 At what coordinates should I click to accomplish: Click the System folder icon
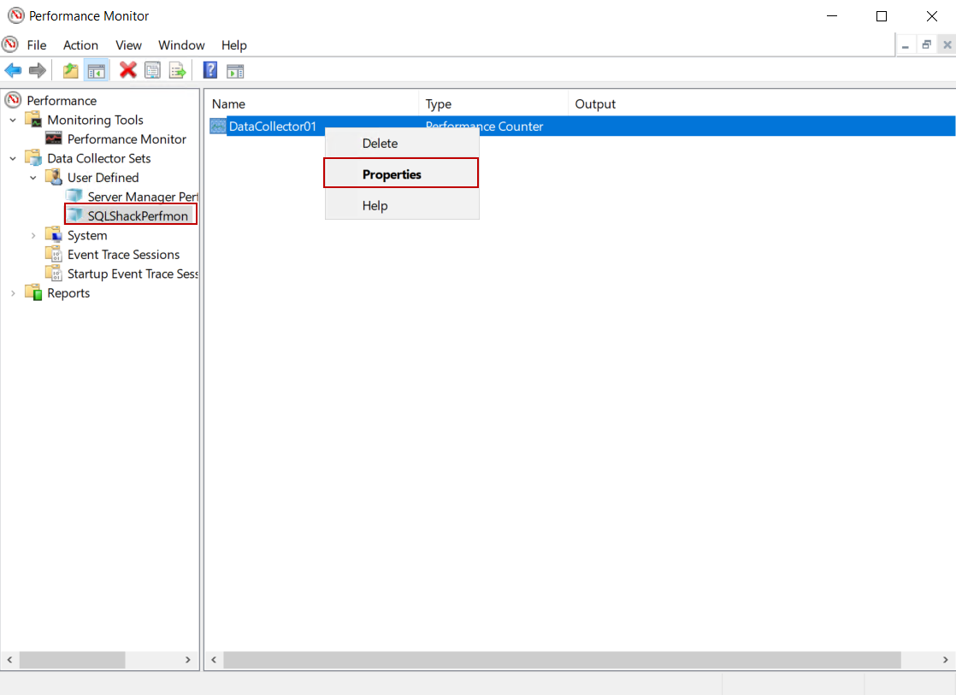tap(54, 235)
